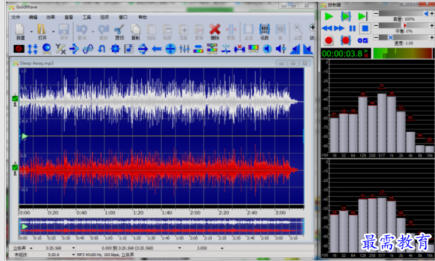
Task: Click the 复制 (Copy) icon
Action: click(135, 29)
